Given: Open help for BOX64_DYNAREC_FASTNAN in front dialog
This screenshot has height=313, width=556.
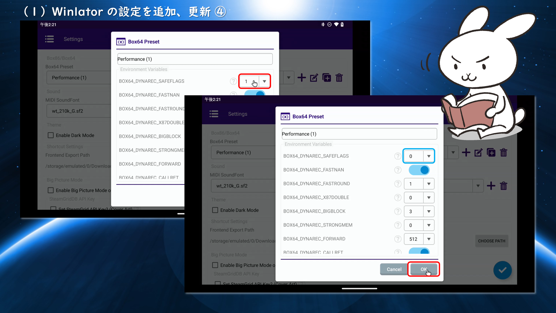Looking at the screenshot, I should tap(398, 170).
